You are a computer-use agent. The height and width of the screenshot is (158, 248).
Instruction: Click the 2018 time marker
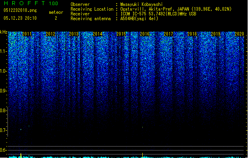(192, 34)
